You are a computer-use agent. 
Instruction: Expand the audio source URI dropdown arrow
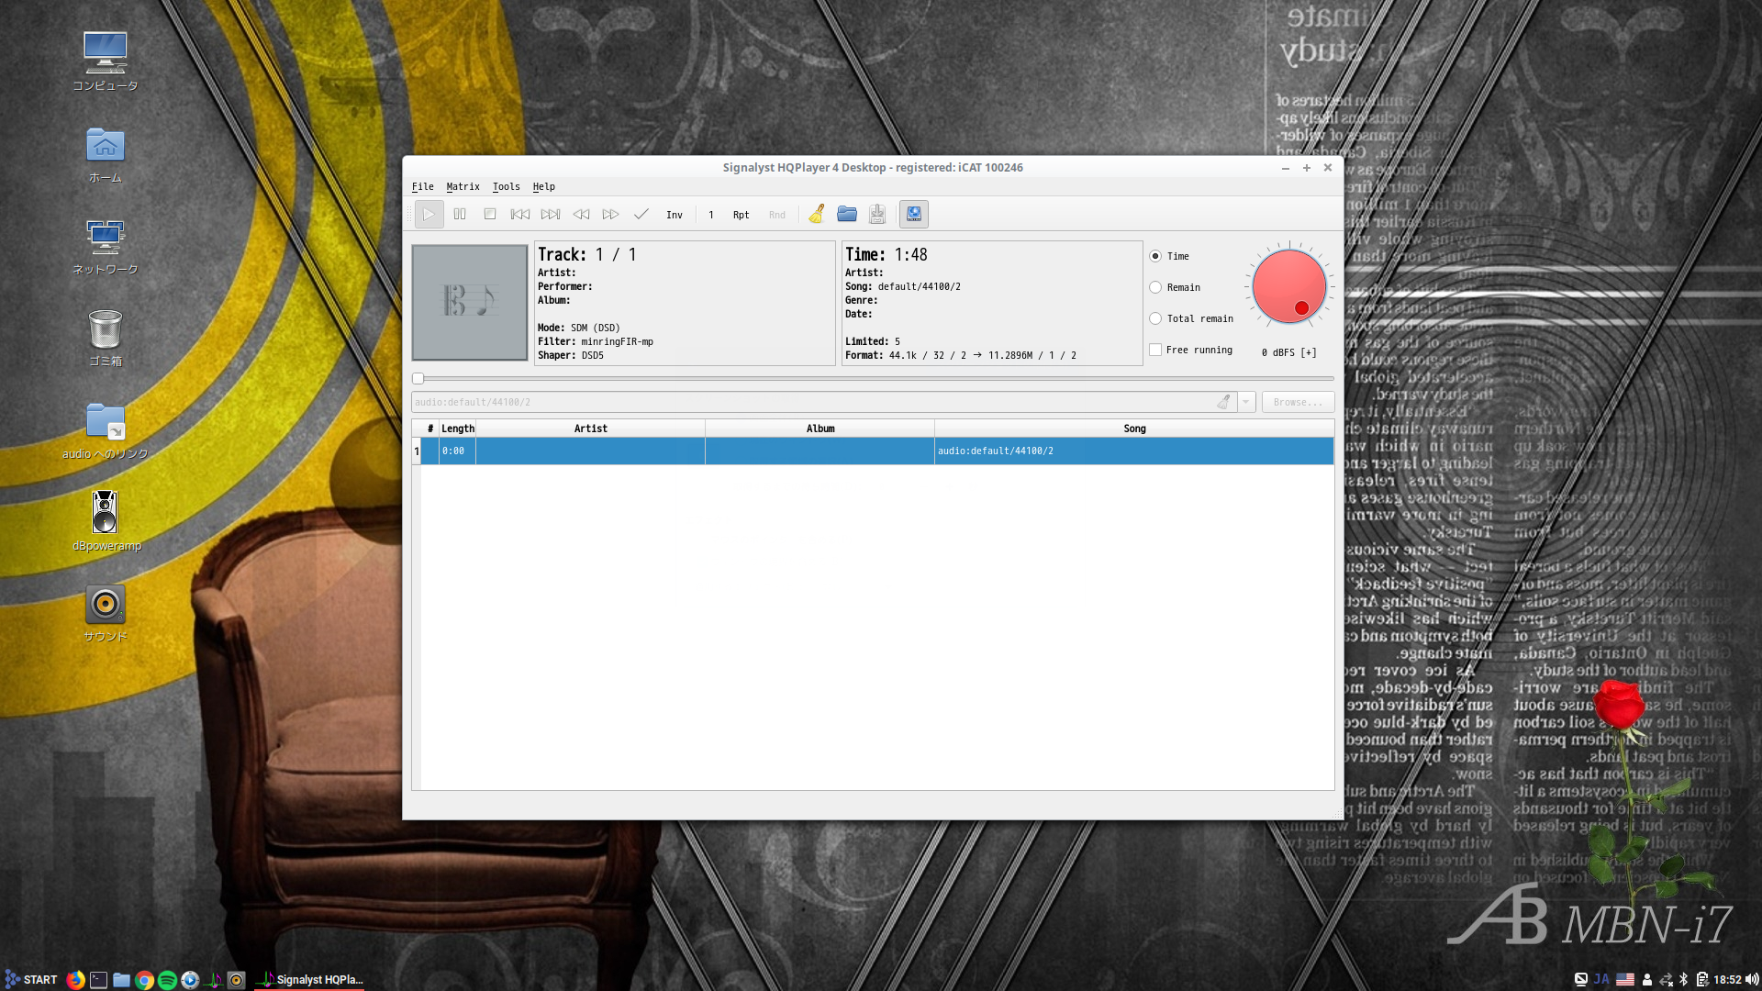pyautogui.click(x=1246, y=402)
